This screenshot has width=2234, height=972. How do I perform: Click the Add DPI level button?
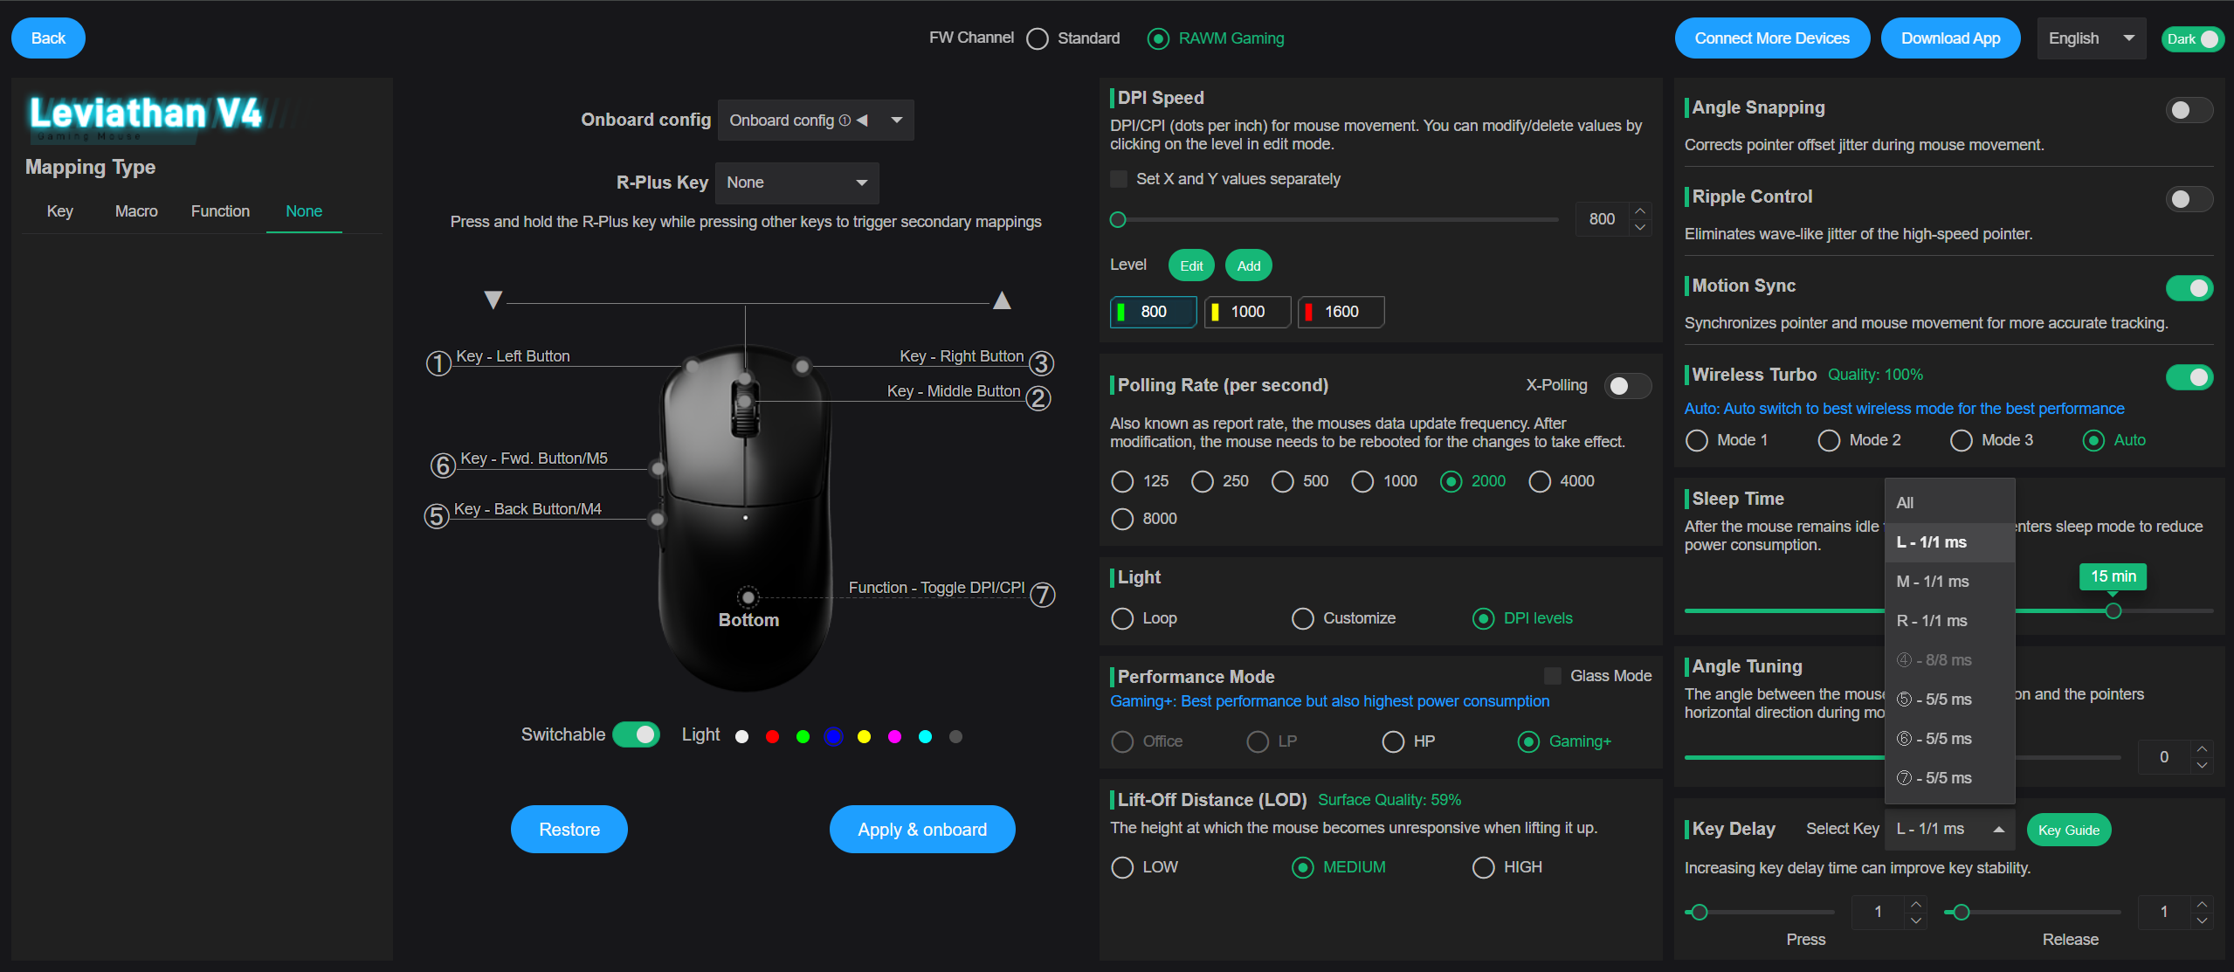pyautogui.click(x=1248, y=265)
